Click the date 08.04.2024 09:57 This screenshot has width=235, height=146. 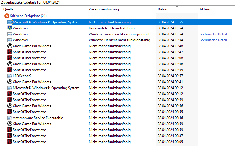pos(170,76)
